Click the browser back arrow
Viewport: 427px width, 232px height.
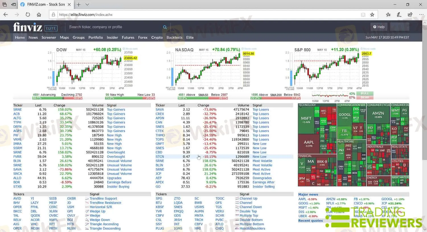(6, 15)
